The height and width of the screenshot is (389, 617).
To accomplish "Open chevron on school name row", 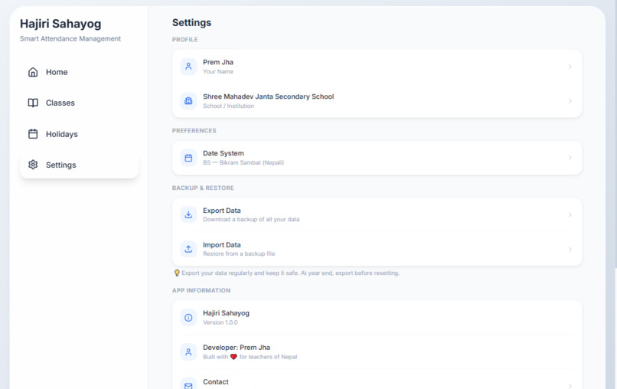I will tap(570, 101).
